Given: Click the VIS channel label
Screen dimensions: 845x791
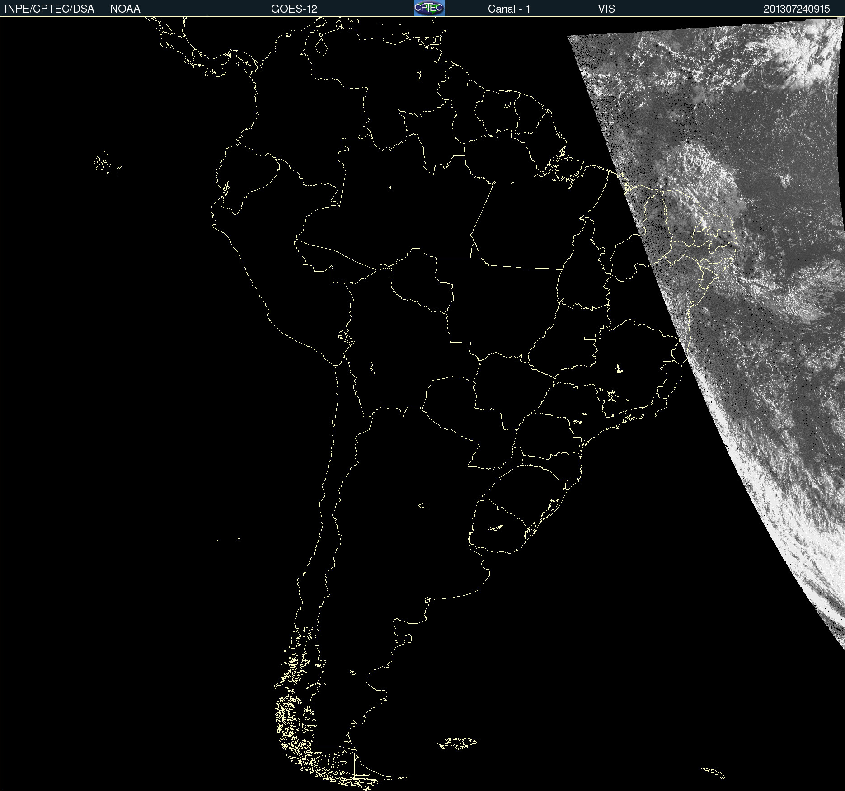Looking at the screenshot, I should 606,9.
